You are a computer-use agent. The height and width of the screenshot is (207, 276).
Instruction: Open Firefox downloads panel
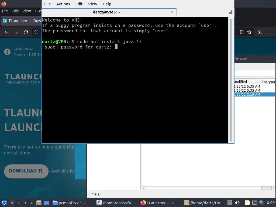tap(260, 32)
